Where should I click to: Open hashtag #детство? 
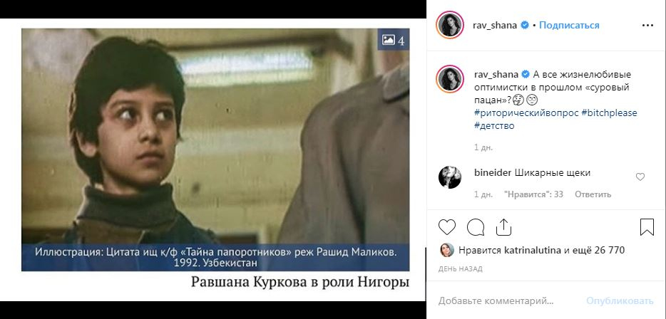pos(494,125)
